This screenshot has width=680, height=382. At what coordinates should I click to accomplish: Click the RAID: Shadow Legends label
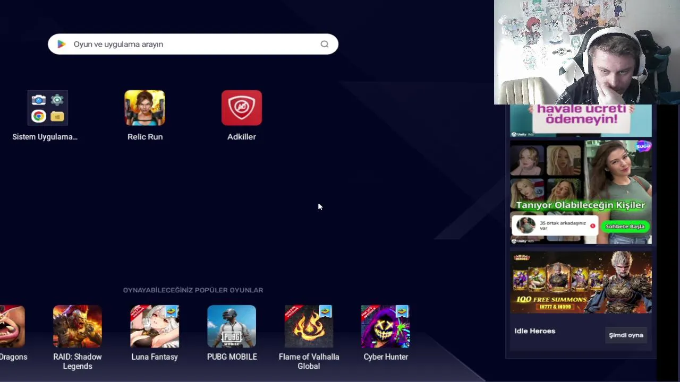coord(78,361)
